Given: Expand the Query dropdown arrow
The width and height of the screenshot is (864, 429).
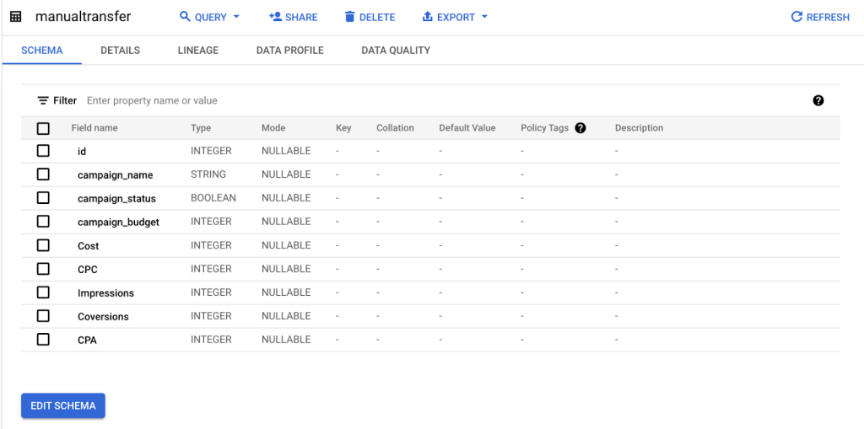Looking at the screenshot, I should coord(236,17).
